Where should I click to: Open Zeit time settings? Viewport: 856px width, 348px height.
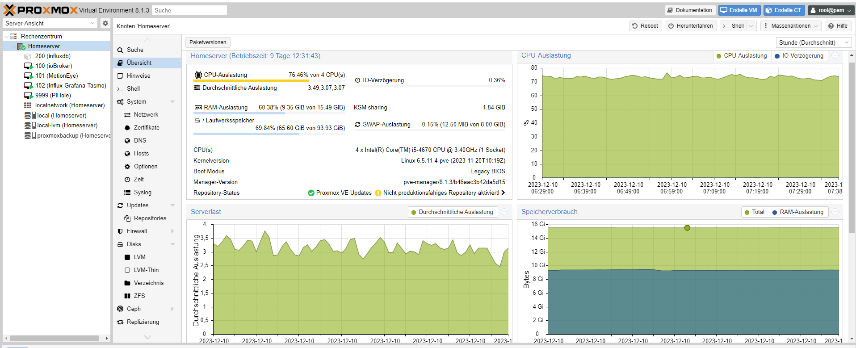tap(139, 179)
